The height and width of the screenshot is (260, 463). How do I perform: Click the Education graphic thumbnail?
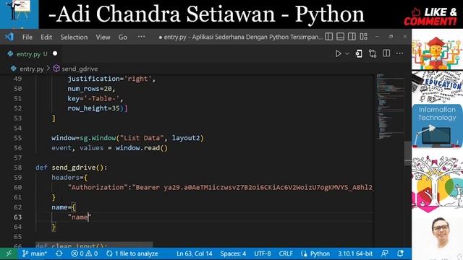(437, 87)
